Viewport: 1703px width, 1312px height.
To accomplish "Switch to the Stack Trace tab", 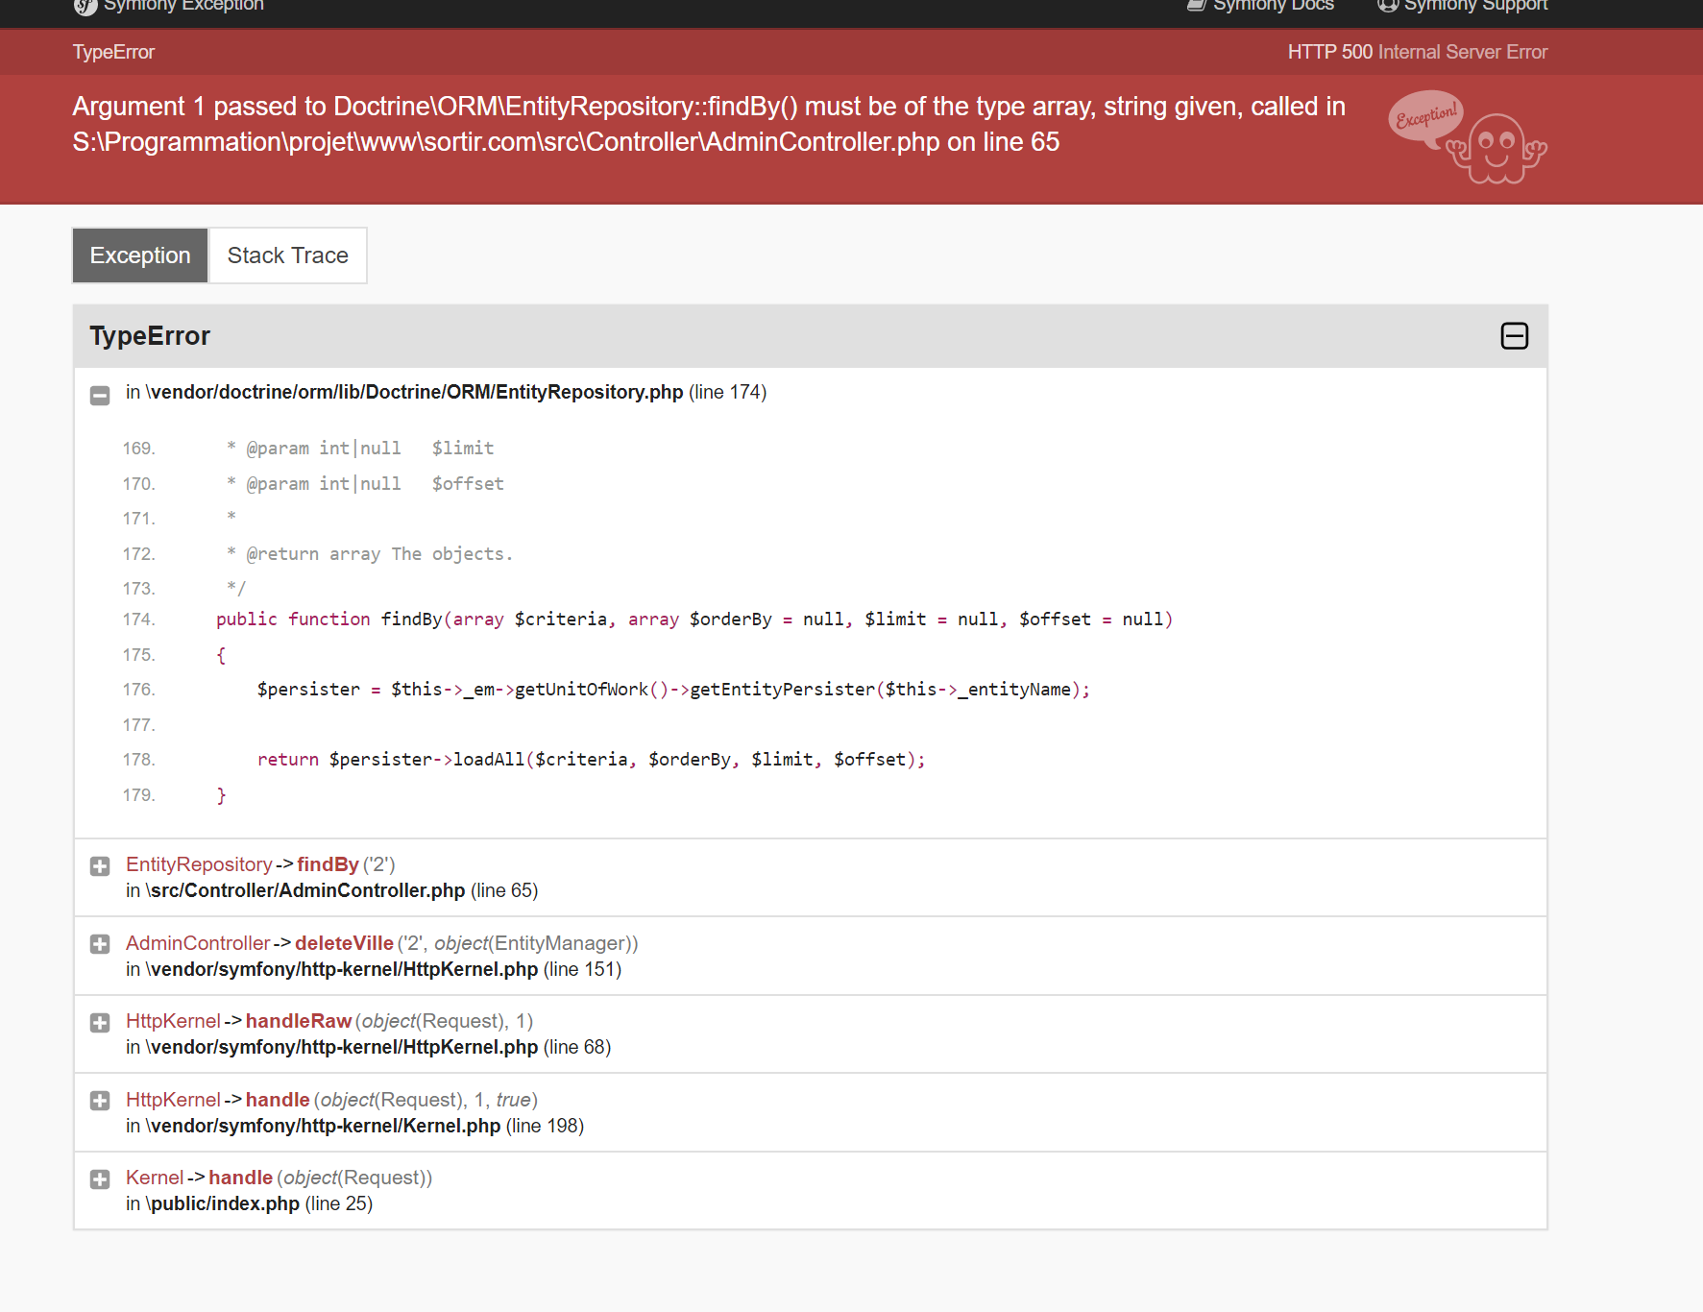I will pos(287,255).
